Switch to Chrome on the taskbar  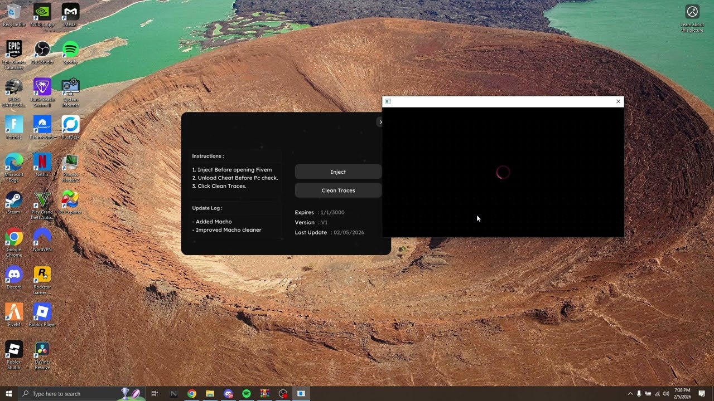click(192, 394)
